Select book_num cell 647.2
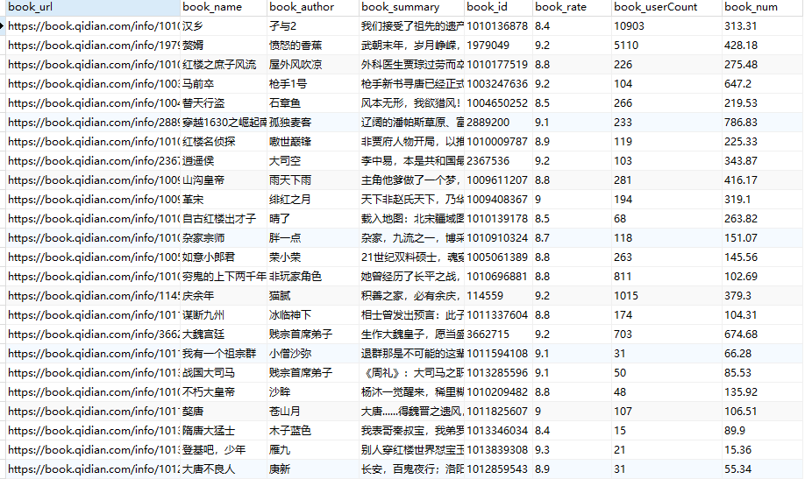 pos(762,84)
